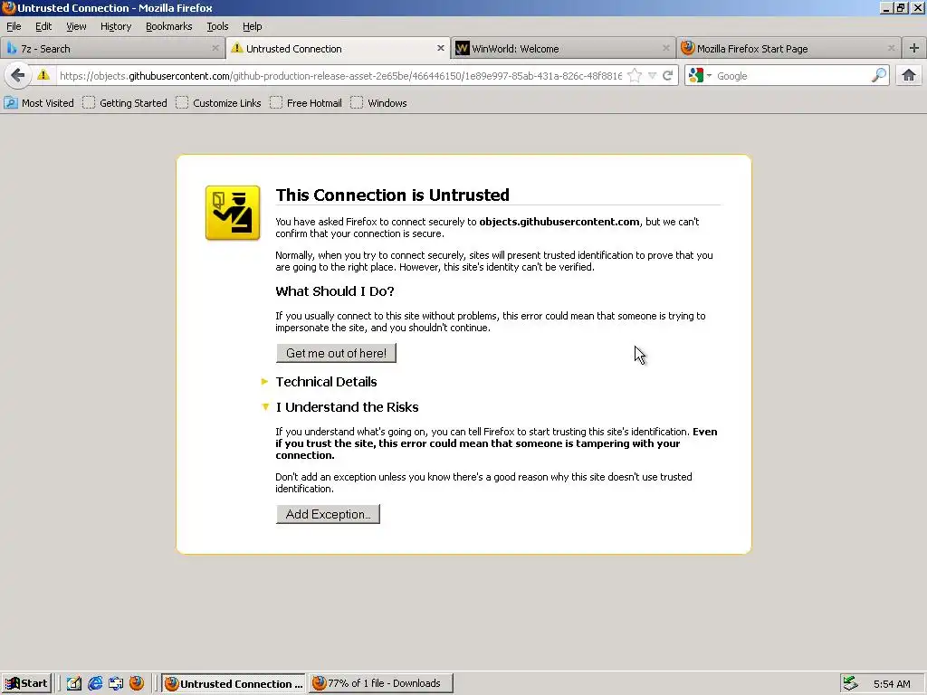Open the Windows Start menu
The height and width of the screenshot is (695, 927).
26,684
